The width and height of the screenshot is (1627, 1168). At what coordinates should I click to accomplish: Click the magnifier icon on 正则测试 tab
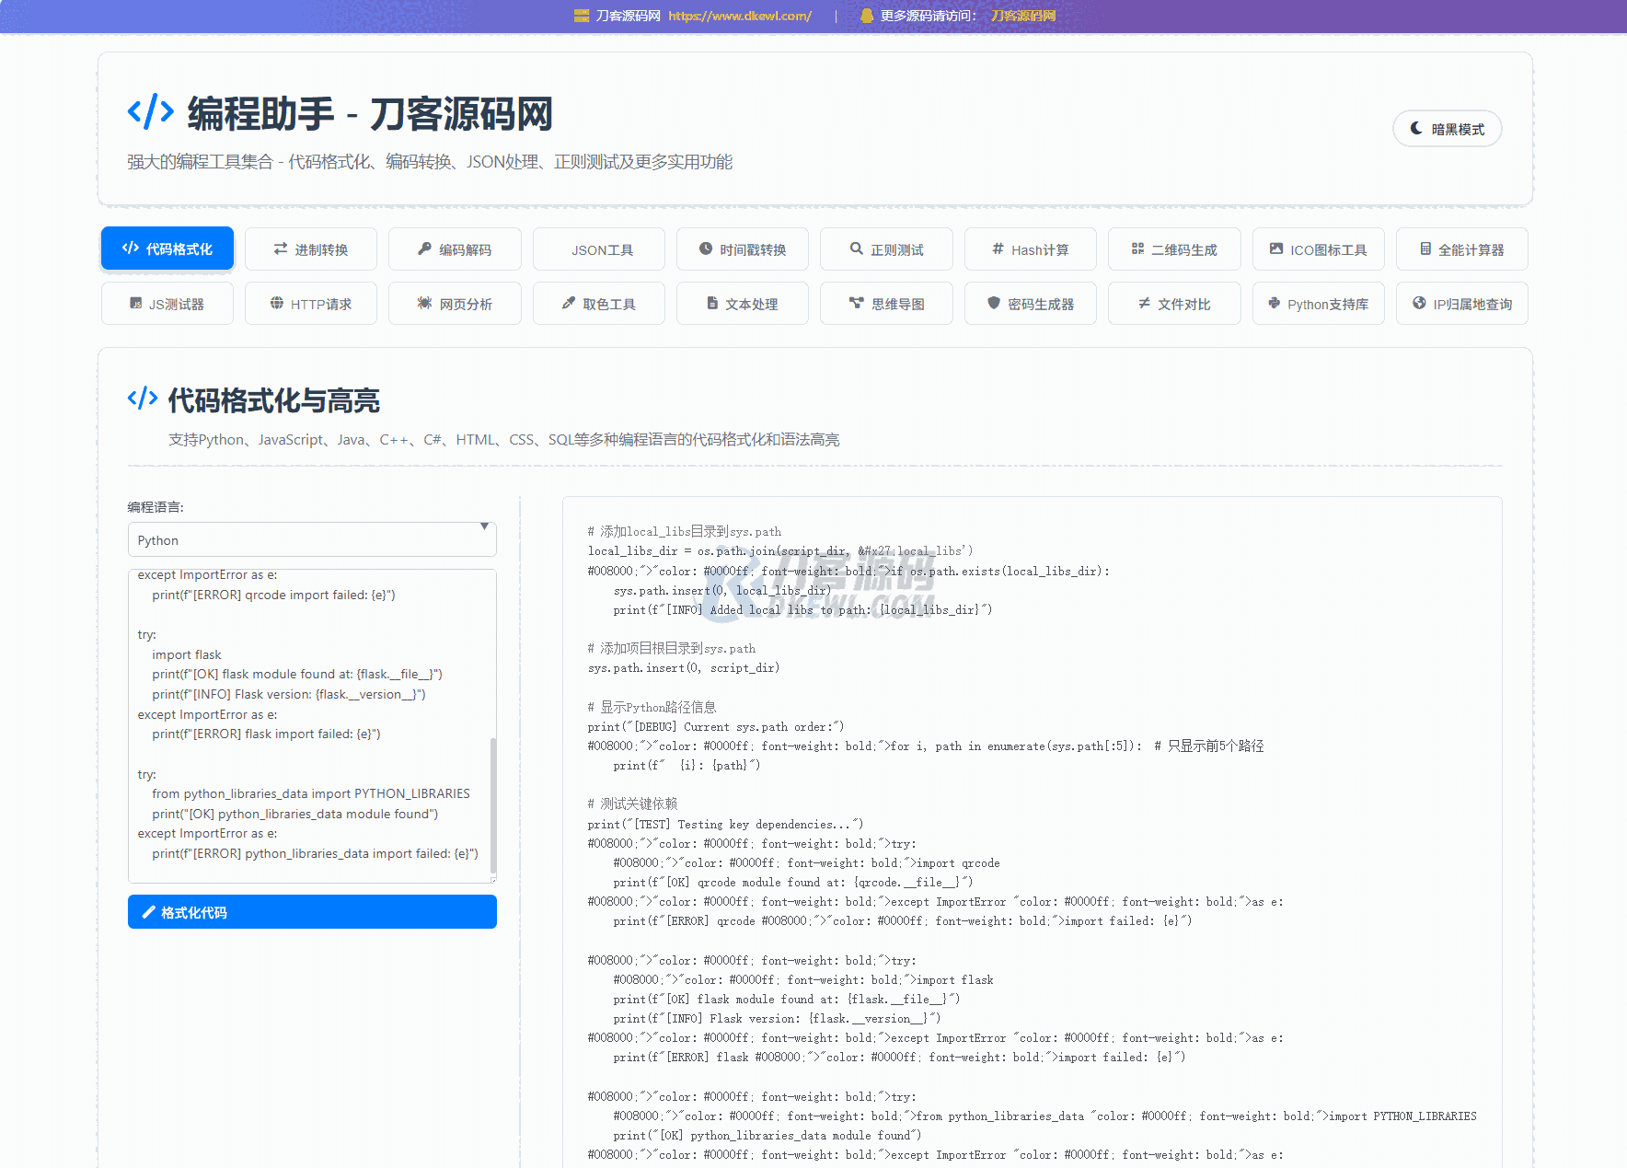[x=856, y=249]
